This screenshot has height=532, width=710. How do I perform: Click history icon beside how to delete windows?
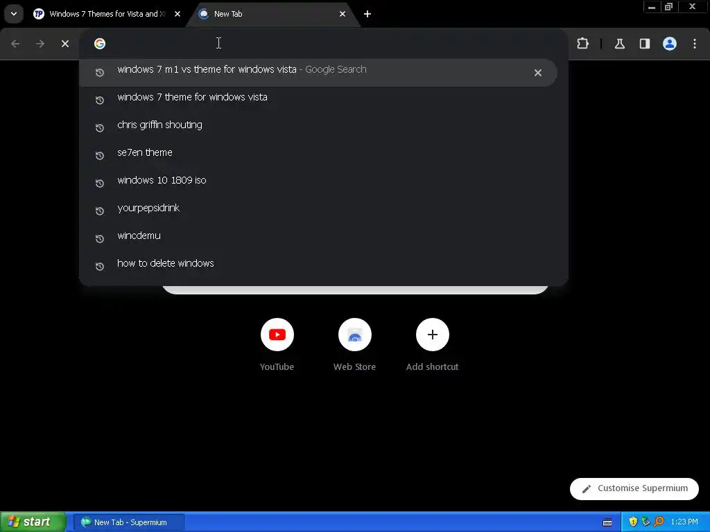click(x=100, y=267)
